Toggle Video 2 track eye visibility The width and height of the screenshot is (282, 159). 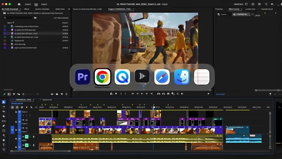point(26,120)
